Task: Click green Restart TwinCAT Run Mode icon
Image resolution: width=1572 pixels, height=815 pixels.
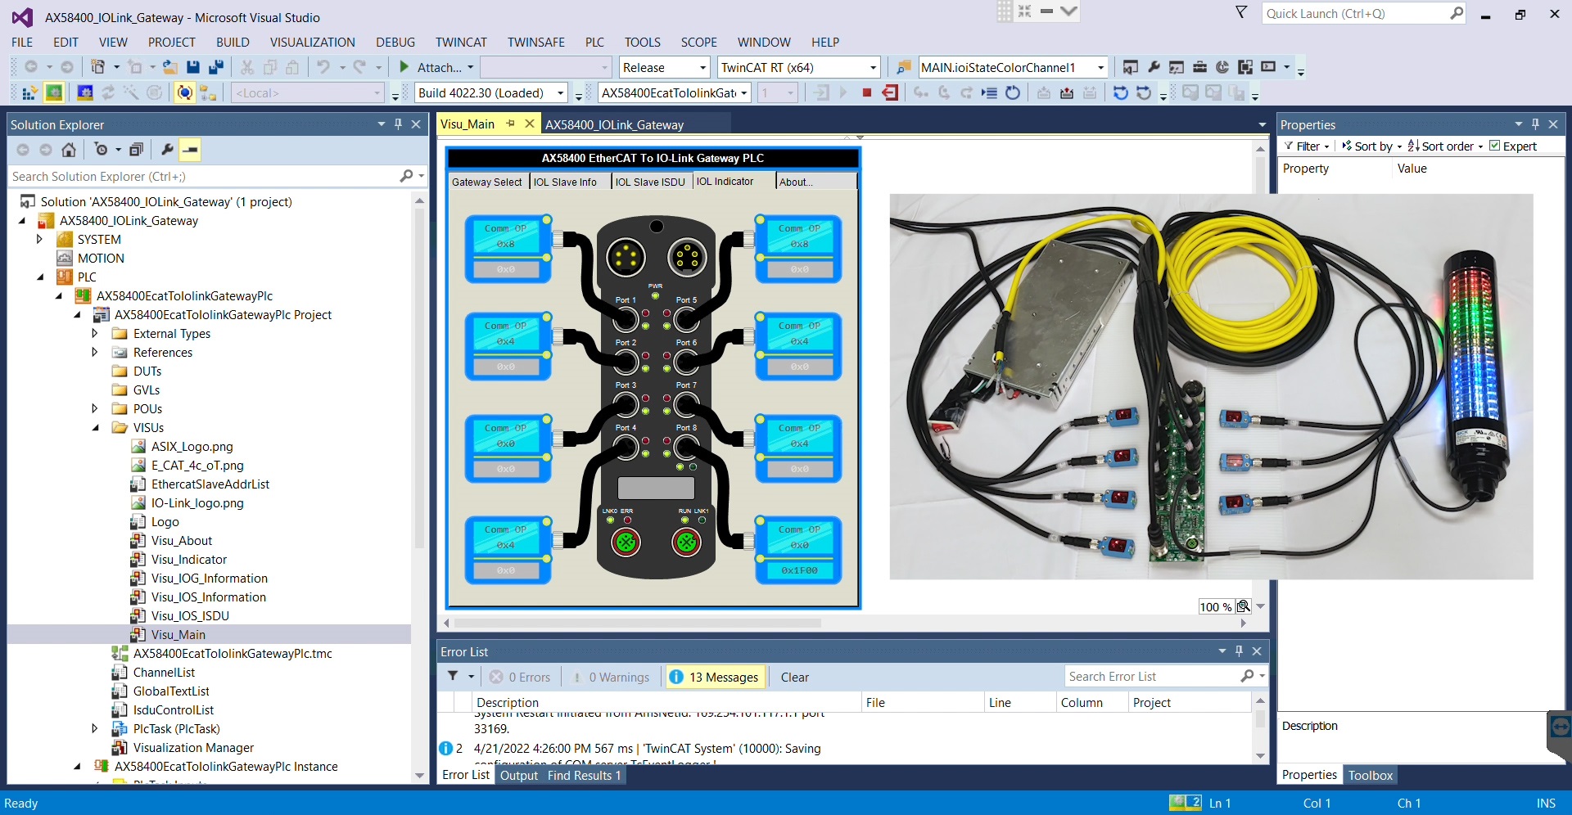Action: (x=53, y=93)
